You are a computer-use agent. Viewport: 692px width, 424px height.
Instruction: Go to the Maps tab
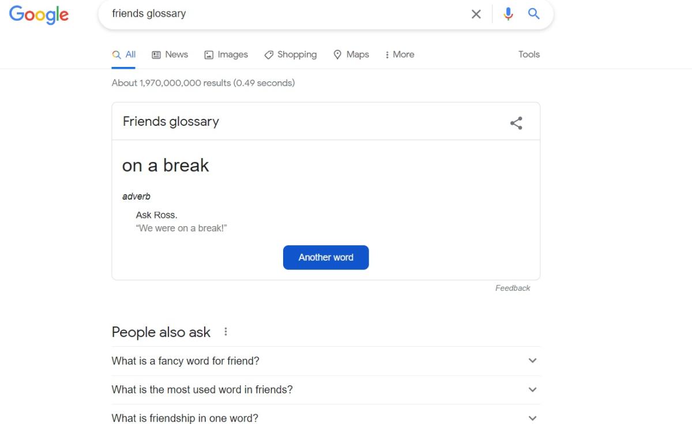click(x=351, y=55)
